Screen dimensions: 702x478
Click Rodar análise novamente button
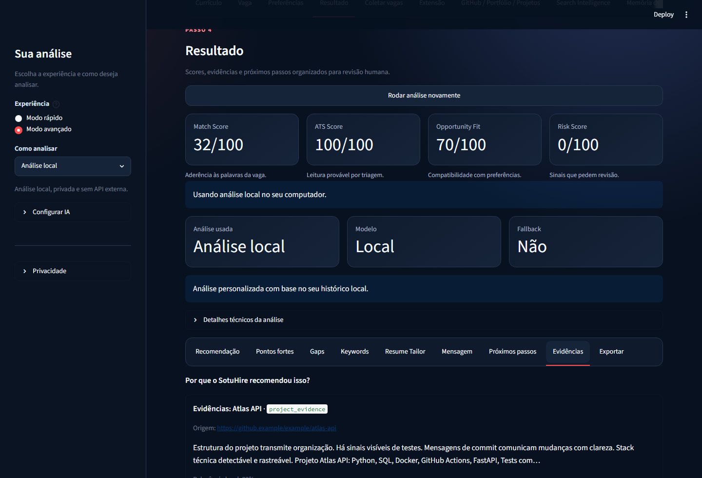(x=424, y=96)
